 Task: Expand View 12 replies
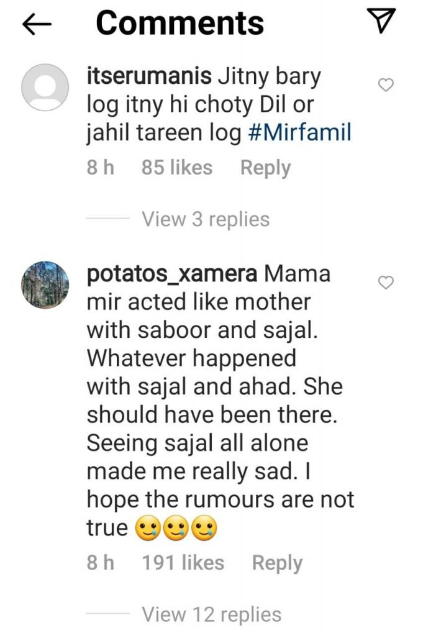211,614
